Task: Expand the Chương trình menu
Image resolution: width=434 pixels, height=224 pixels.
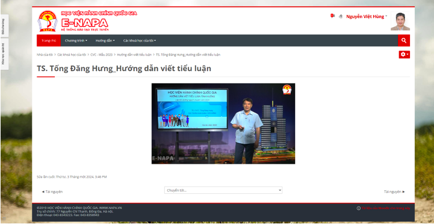Action: [76, 40]
